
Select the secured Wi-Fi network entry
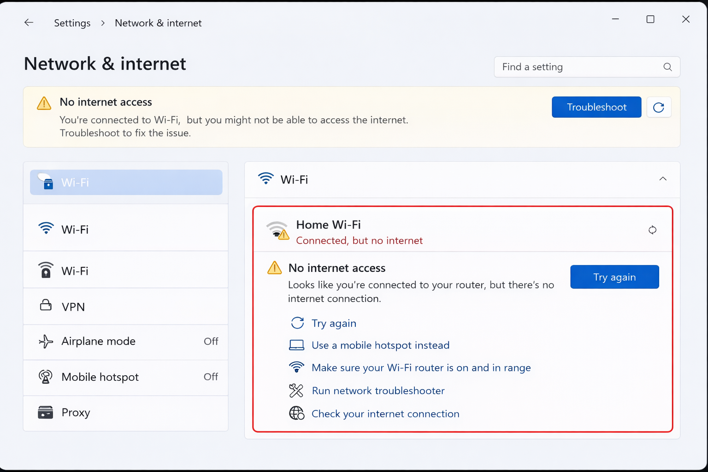pos(126,271)
